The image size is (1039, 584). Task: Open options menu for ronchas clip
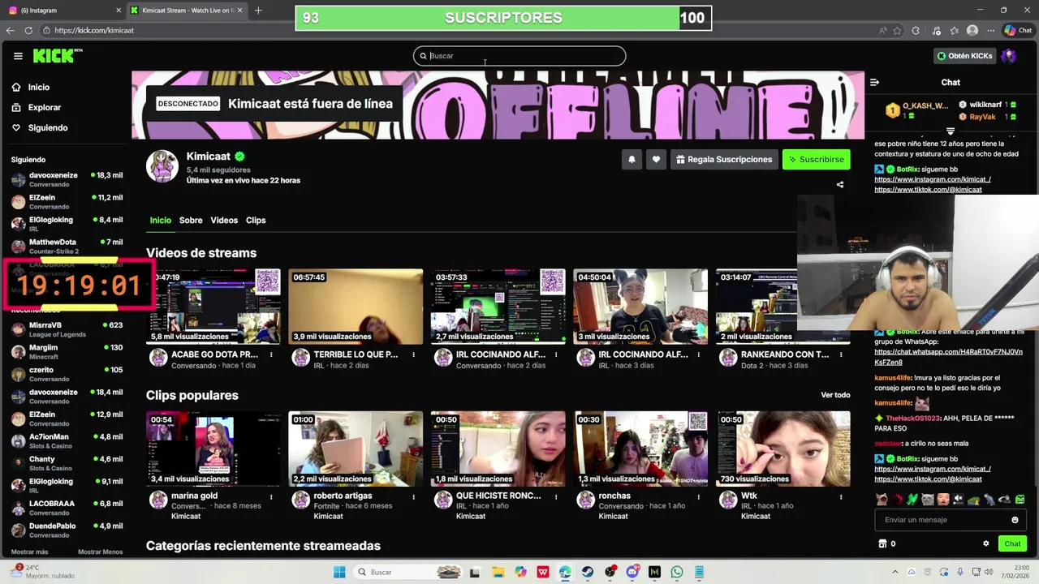click(699, 496)
